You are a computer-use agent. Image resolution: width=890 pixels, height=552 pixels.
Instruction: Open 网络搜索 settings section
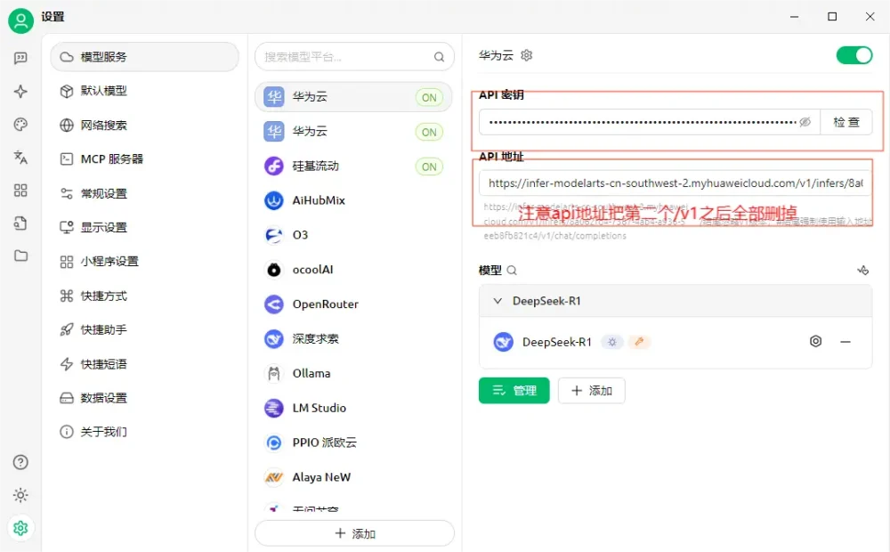(x=145, y=125)
